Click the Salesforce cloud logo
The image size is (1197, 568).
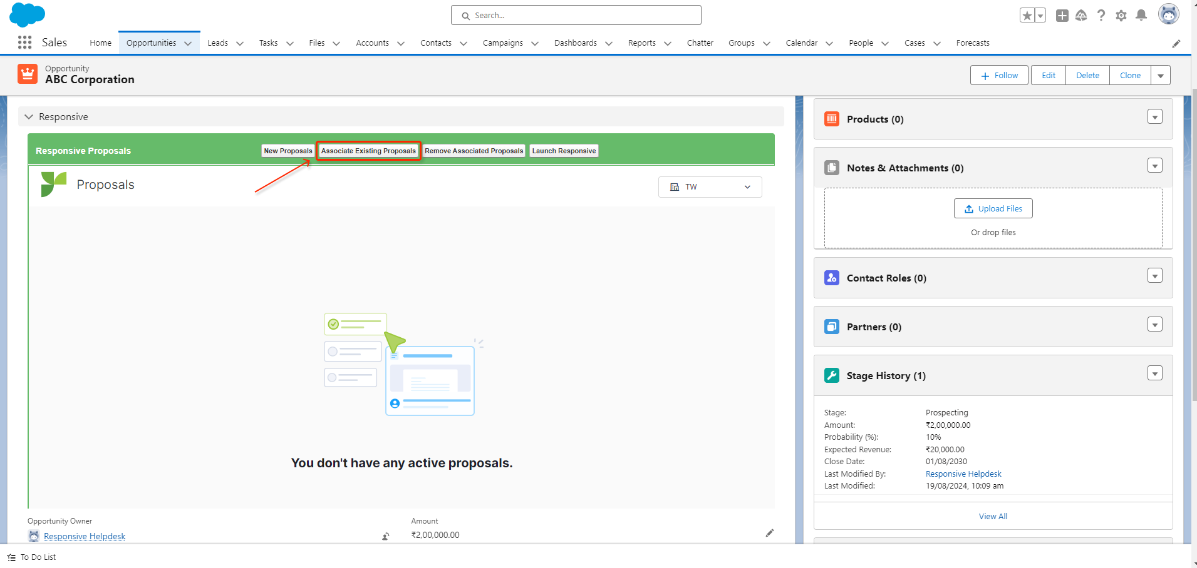point(27,14)
